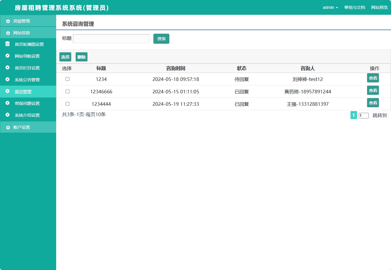Tick the checkbox next to 12346666
The height and width of the screenshot is (270, 391).
(67, 91)
